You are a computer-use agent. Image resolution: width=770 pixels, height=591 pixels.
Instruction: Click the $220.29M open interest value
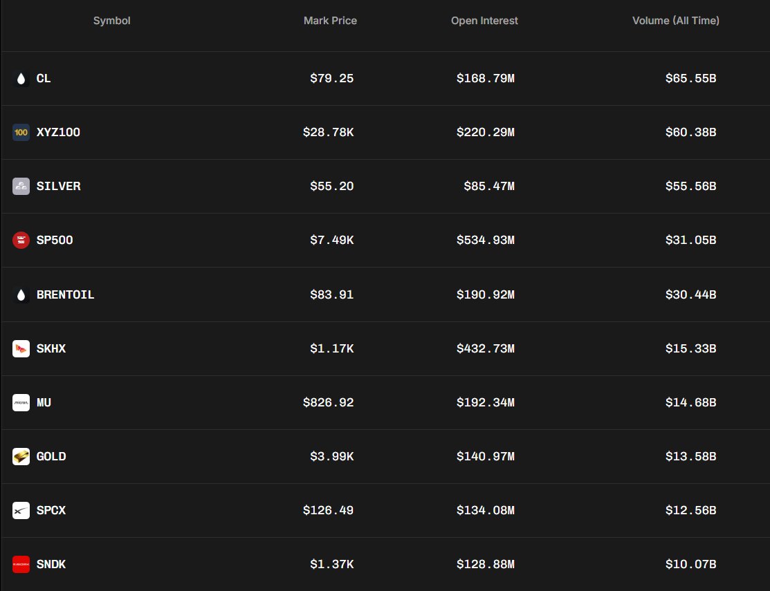click(x=486, y=133)
